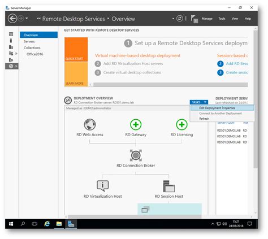Go back with the back arrow button
Viewport: 268px width, 239px height.
(12, 19)
